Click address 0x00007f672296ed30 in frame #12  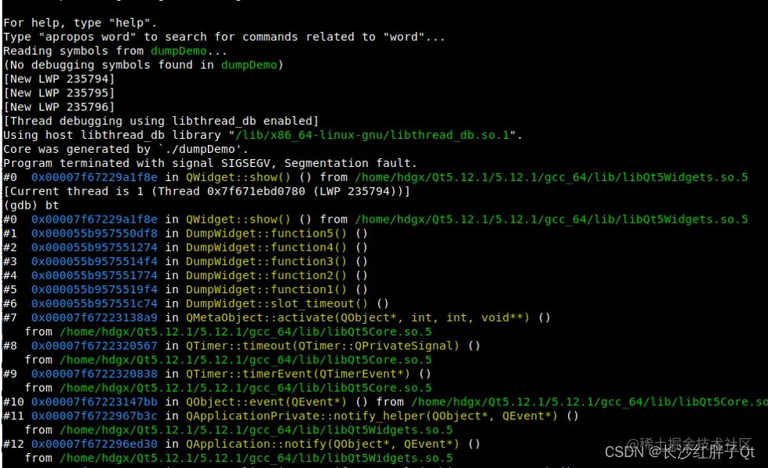(95, 444)
